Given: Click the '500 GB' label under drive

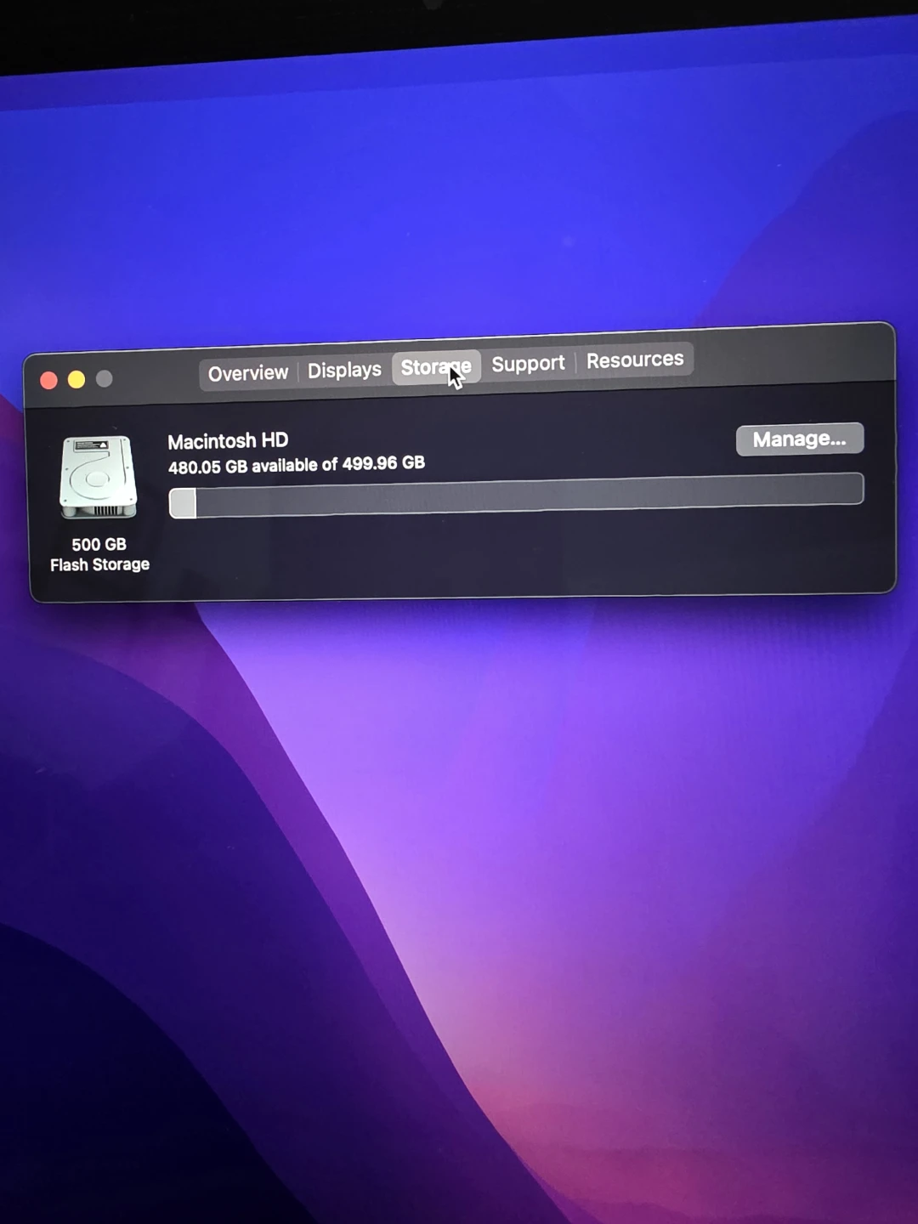Looking at the screenshot, I should tap(99, 545).
